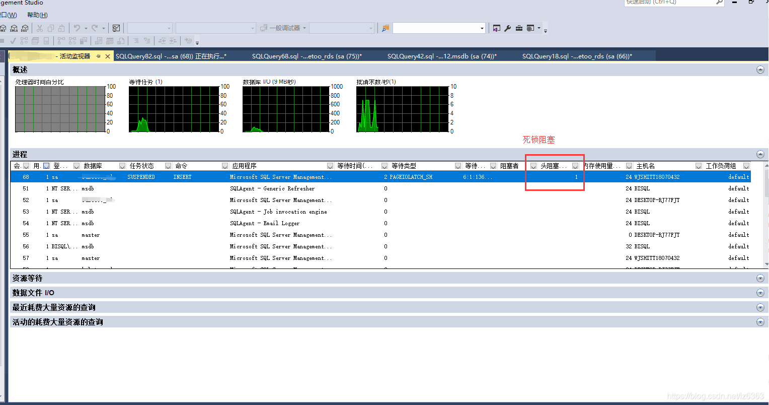Open filter dropdown for 等待类型 column
The width and height of the screenshot is (769, 405).
pos(458,166)
